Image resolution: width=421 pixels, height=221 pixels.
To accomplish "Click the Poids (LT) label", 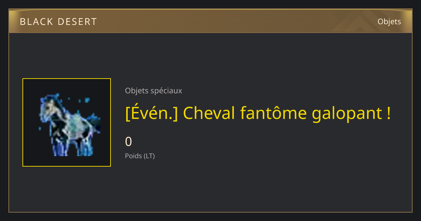I will click(x=140, y=156).
